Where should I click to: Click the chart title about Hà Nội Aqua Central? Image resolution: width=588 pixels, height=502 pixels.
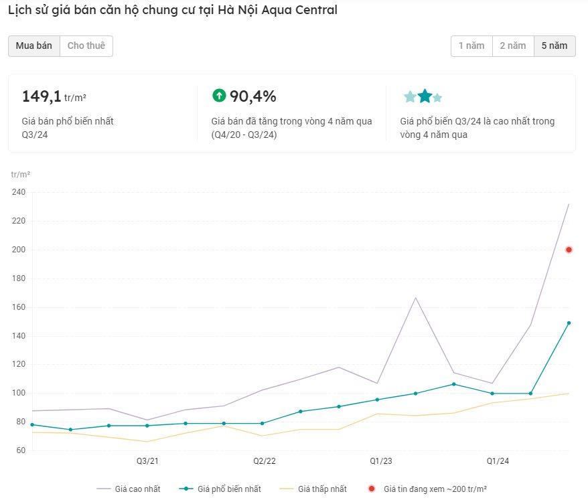coord(173,10)
